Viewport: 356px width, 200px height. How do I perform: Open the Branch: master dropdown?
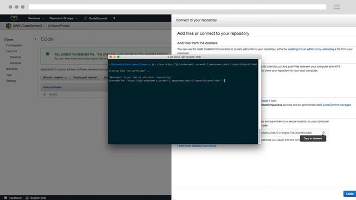[55, 77]
